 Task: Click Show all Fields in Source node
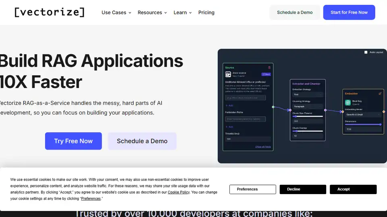(x=263, y=147)
